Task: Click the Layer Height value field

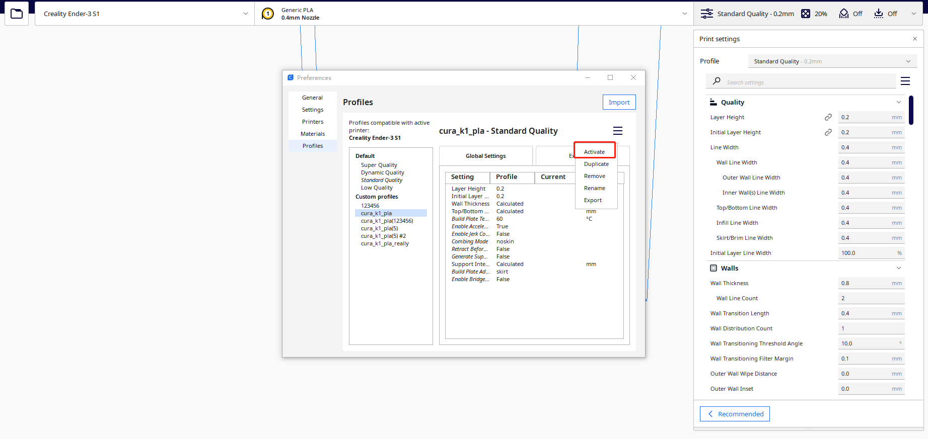Action: [871, 117]
